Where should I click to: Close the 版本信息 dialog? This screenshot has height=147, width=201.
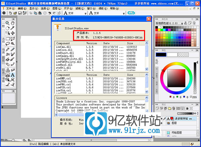coord(148,19)
